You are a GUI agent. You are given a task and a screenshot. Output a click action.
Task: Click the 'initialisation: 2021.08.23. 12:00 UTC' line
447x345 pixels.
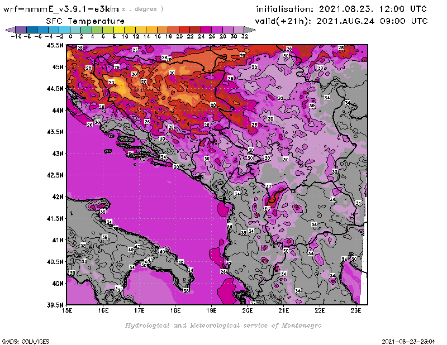(341, 9)
